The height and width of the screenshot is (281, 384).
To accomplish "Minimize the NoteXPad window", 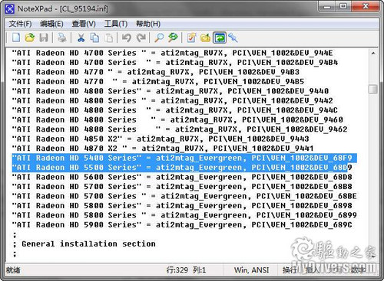I will pyautogui.click(x=327, y=7).
